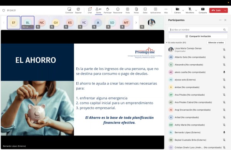The image size is (231, 150).
Task: Unmute the Micrófono
Action: [x=190, y=10]
